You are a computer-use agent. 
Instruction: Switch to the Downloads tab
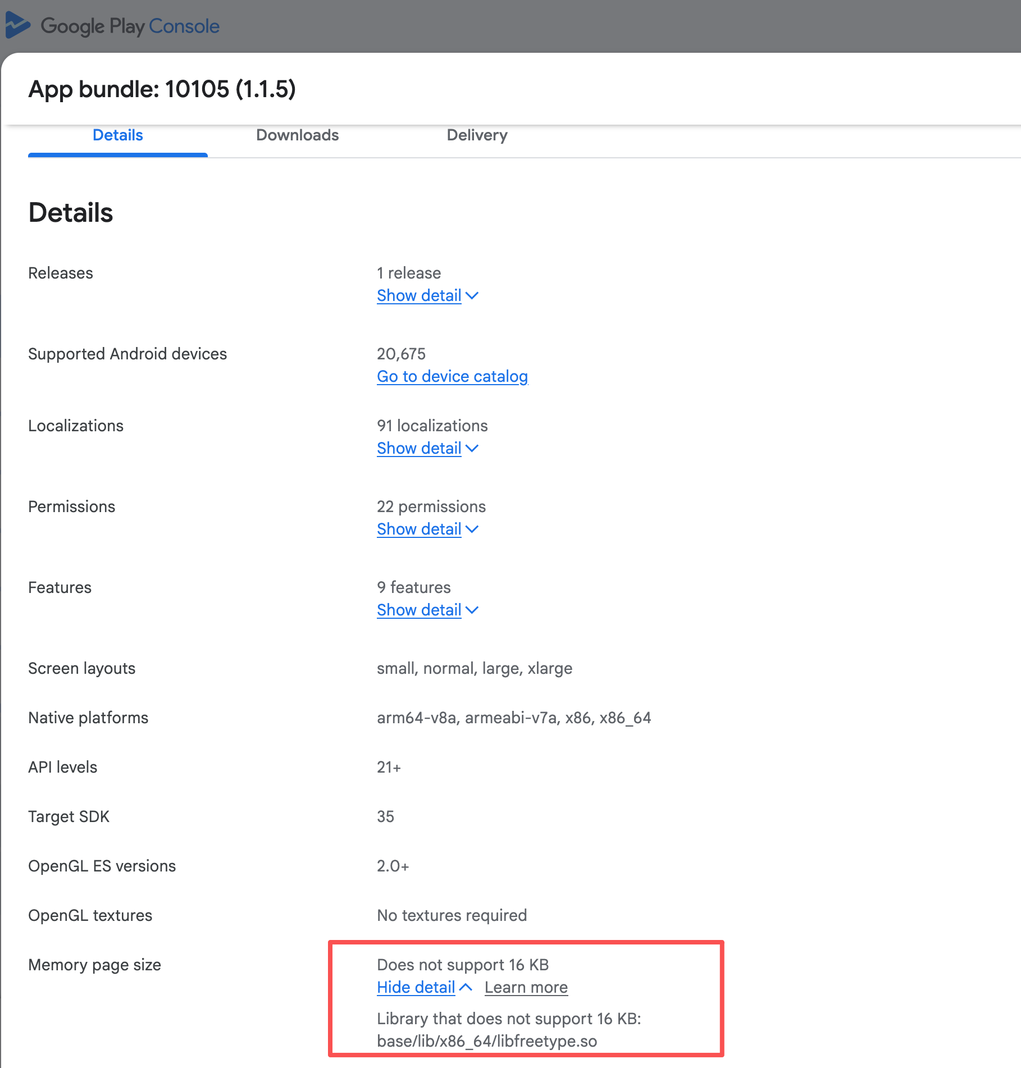[x=297, y=135]
